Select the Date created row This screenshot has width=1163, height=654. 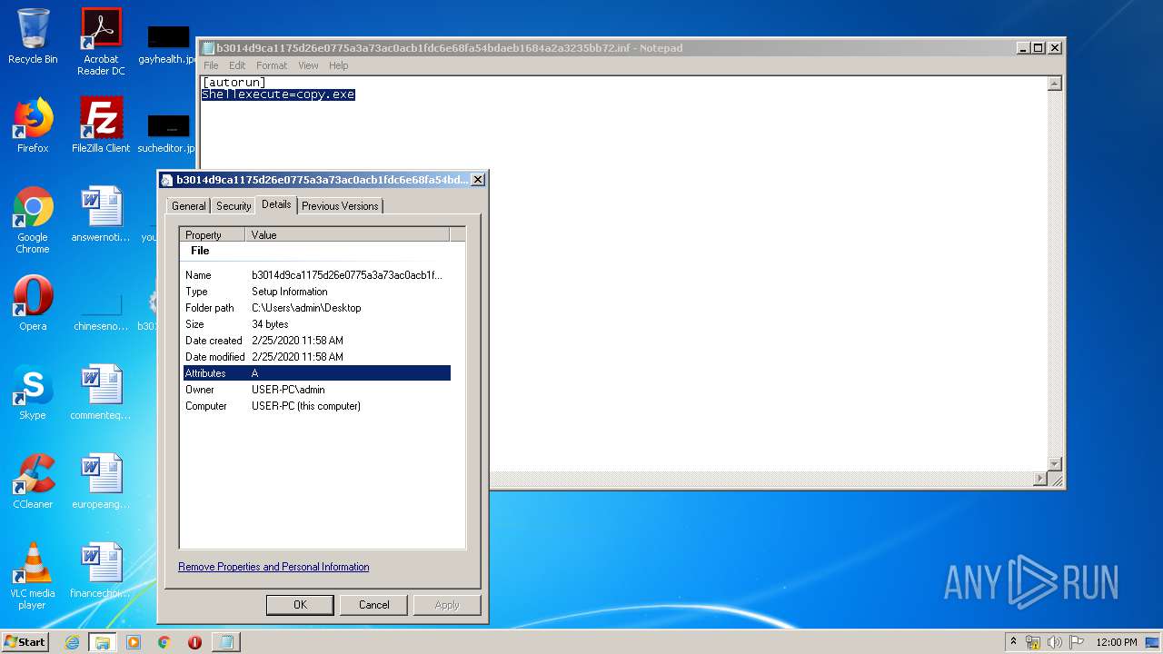(x=317, y=341)
